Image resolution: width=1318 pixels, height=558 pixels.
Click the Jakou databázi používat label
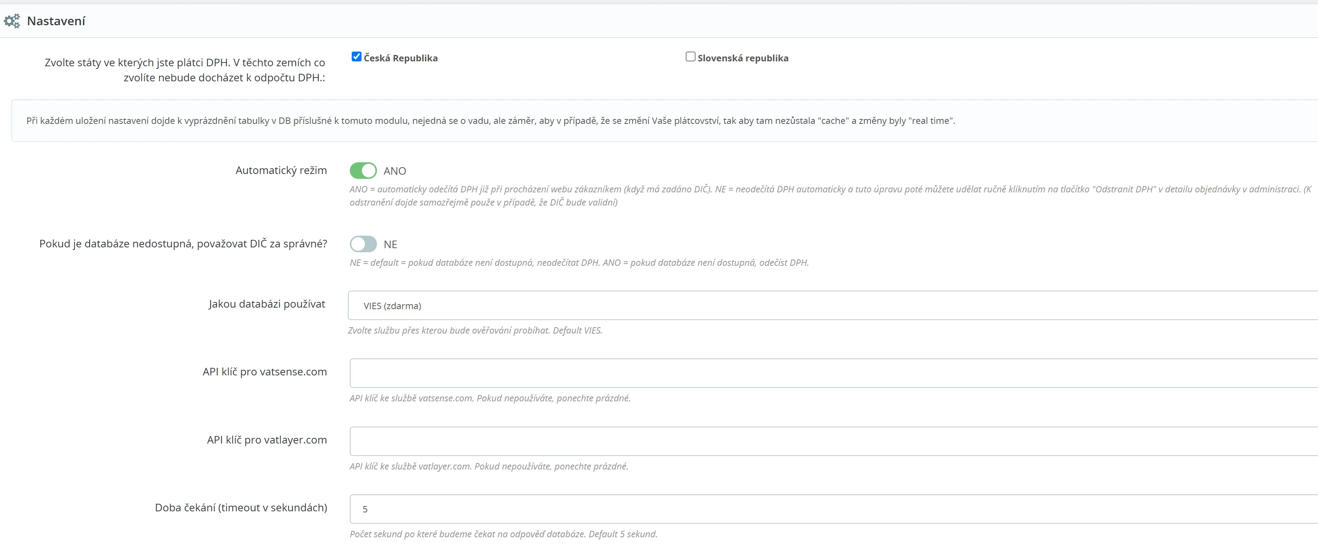pos(267,304)
